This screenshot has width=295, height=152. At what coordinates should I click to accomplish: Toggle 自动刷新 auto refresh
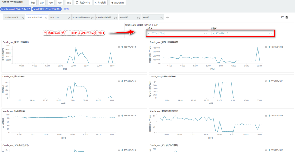point(101,3)
